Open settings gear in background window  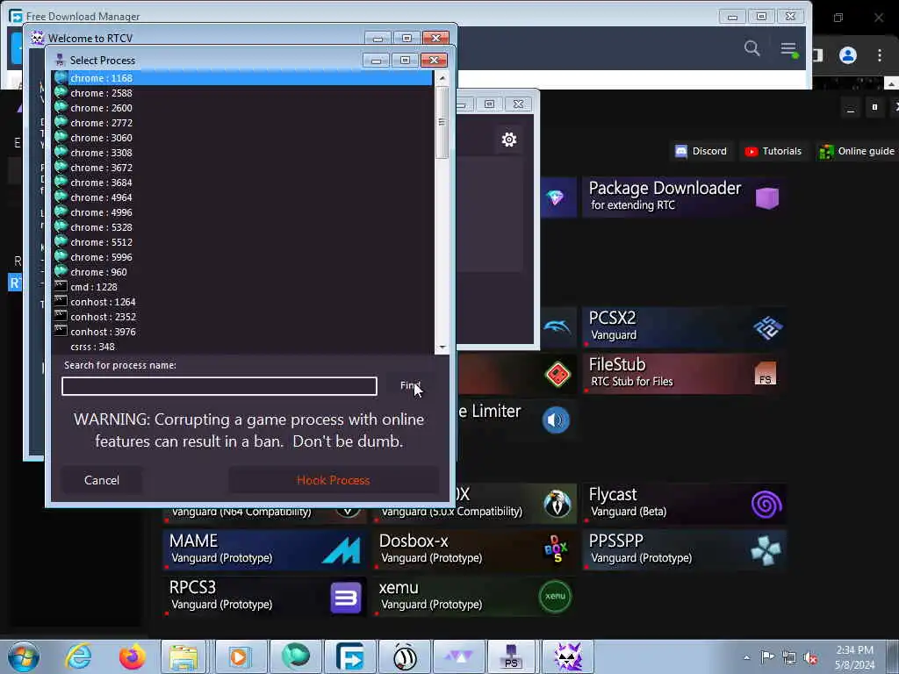pos(509,140)
